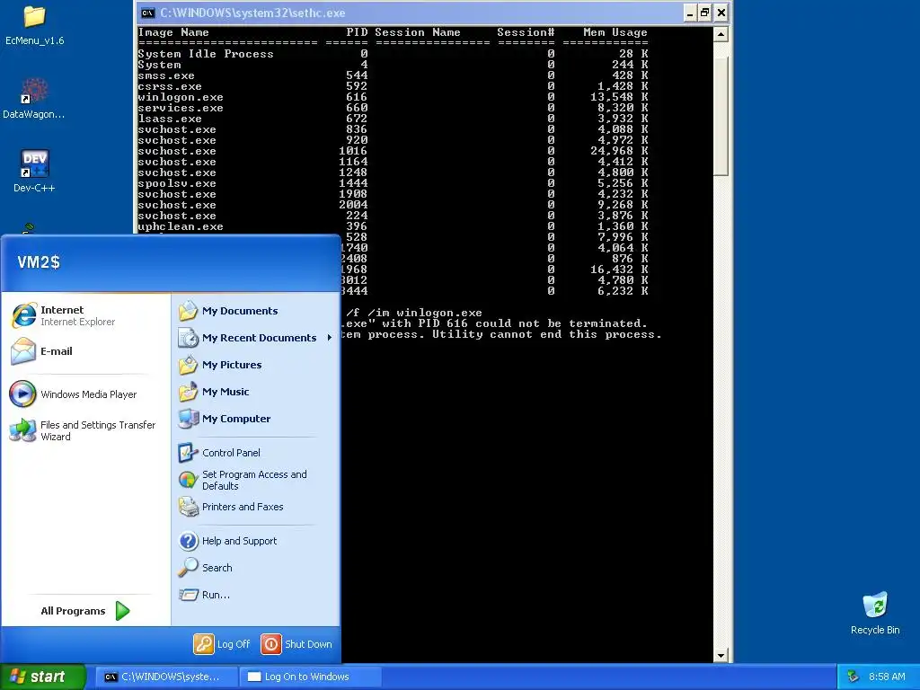920x690 pixels.
Task: Expand My Recent Documents submenu arrow
Action: (x=329, y=338)
